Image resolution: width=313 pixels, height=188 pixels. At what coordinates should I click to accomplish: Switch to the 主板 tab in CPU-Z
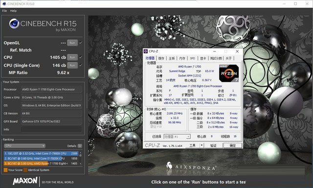pyautogui.click(x=172, y=58)
